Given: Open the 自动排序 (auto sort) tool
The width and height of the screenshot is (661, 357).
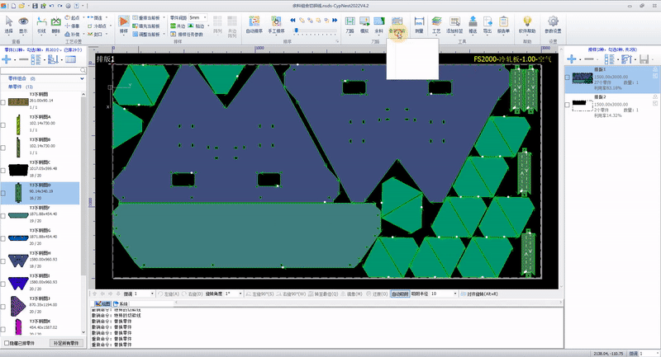Looking at the screenshot, I should (255, 21).
